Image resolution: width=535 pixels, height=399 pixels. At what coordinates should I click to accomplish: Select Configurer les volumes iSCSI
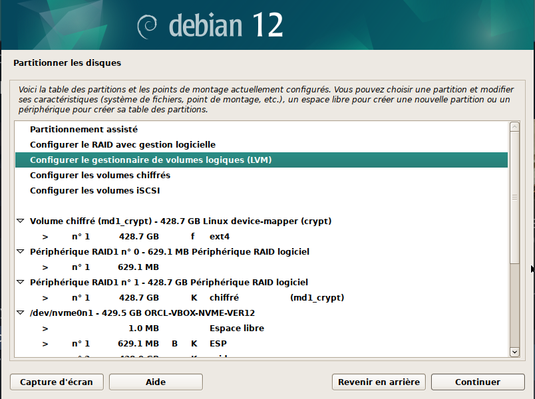[x=262, y=191]
